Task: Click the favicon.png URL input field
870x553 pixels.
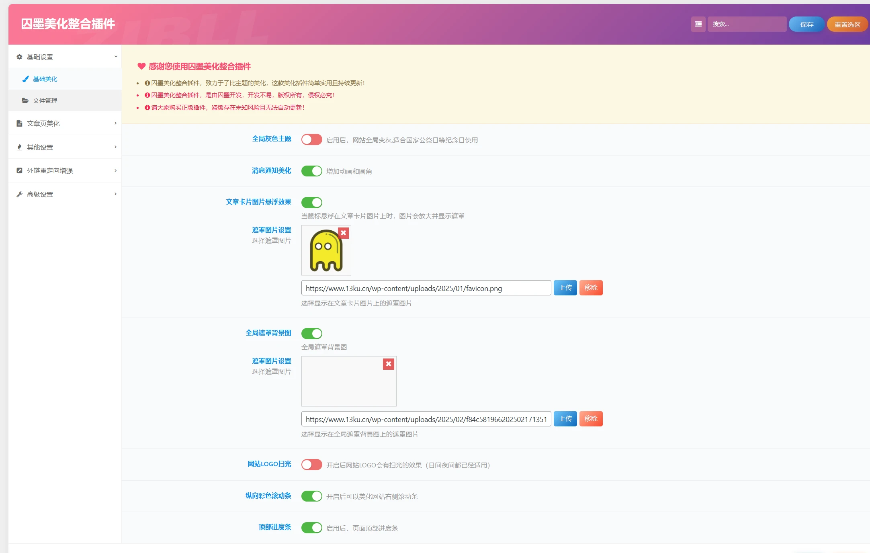Action: click(x=426, y=288)
